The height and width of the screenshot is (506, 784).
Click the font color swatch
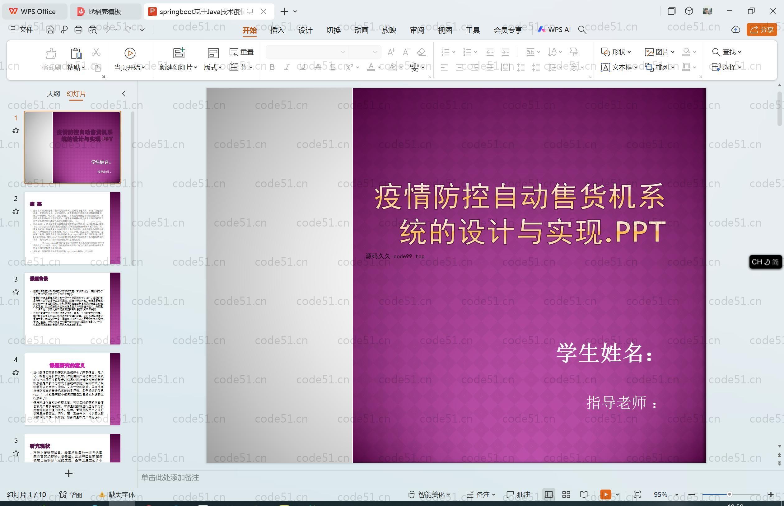pos(371,67)
